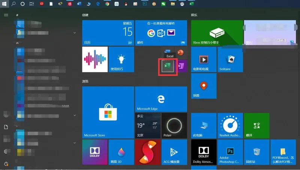Launch the Microsoft Edge tile
300x170 pixels.
click(x=161, y=99)
